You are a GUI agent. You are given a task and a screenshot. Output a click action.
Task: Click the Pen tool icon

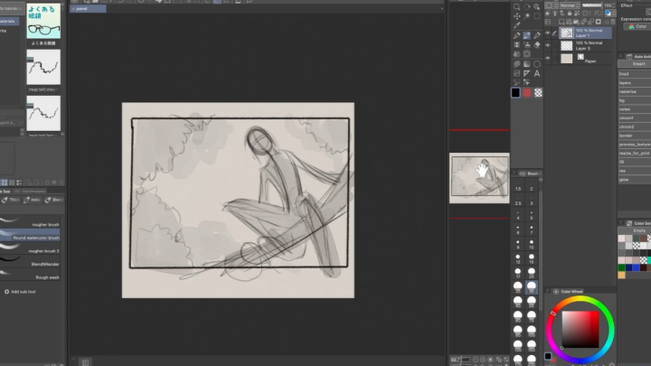516,35
